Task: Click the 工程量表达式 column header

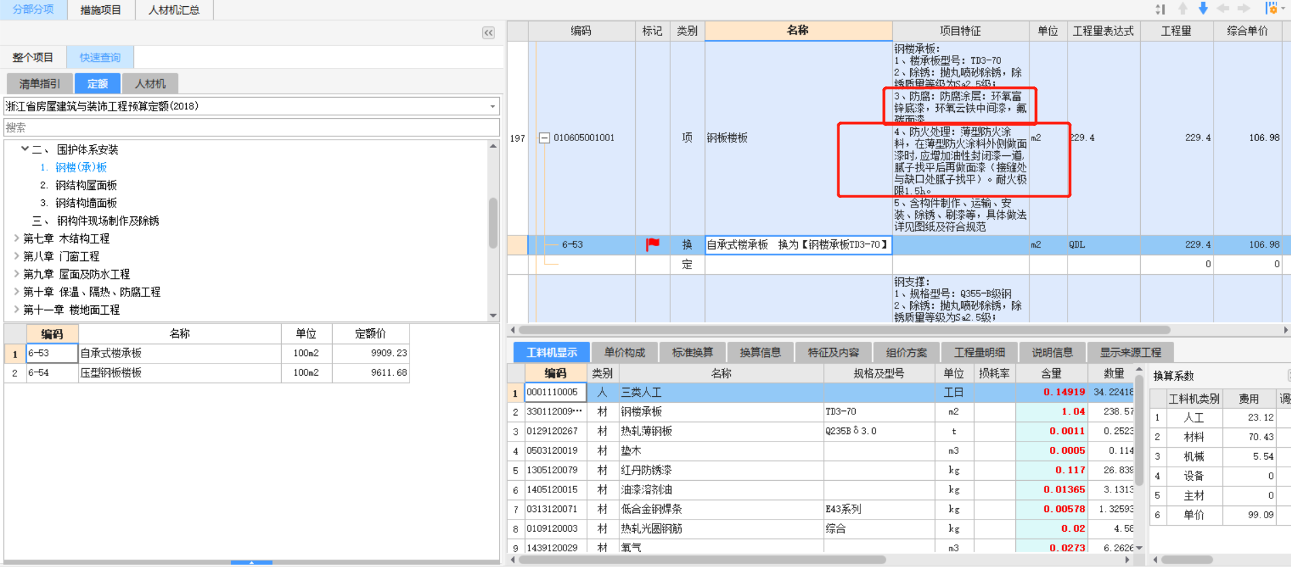Action: point(1104,31)
